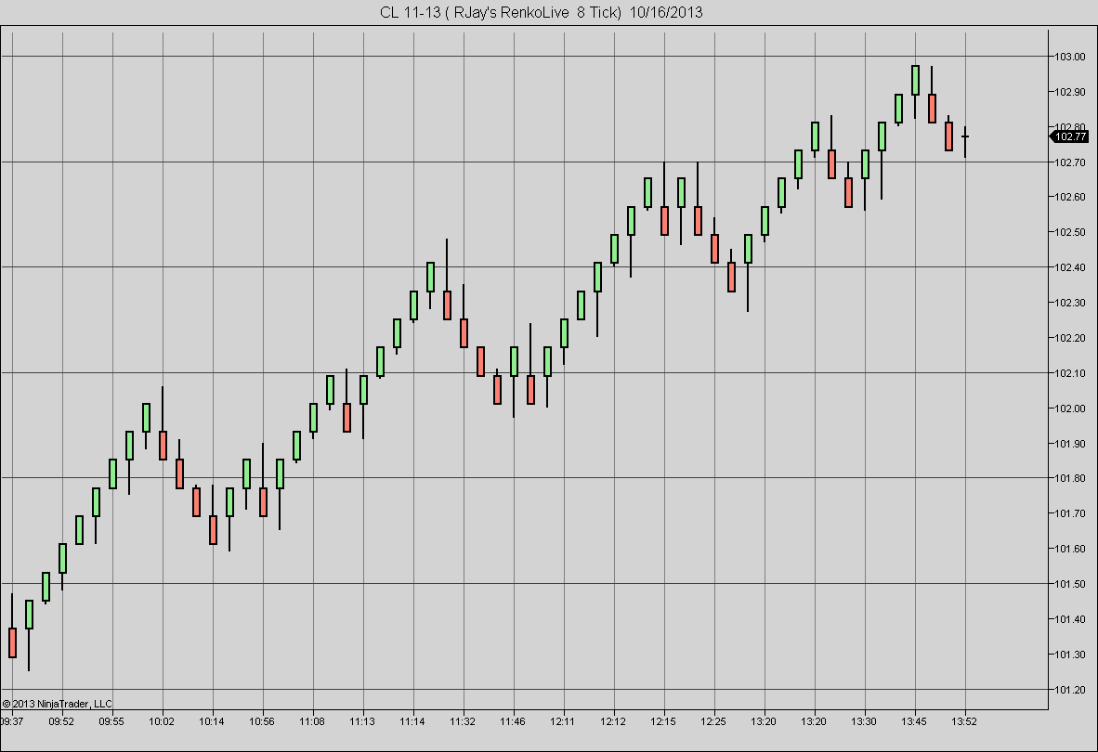Viewport: 1098px width, 752px height.
Task: Click the 12:11 time axis label
Action: (x=562, y=721)
